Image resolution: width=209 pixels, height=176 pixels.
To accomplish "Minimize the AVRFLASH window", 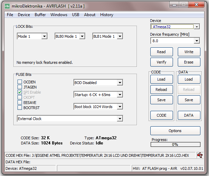I will tap(174, 5).
